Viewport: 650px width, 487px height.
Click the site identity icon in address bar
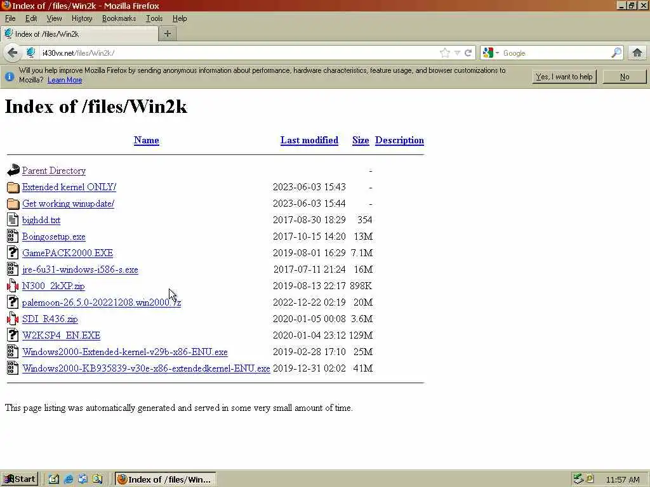click(x=30, y=53)
